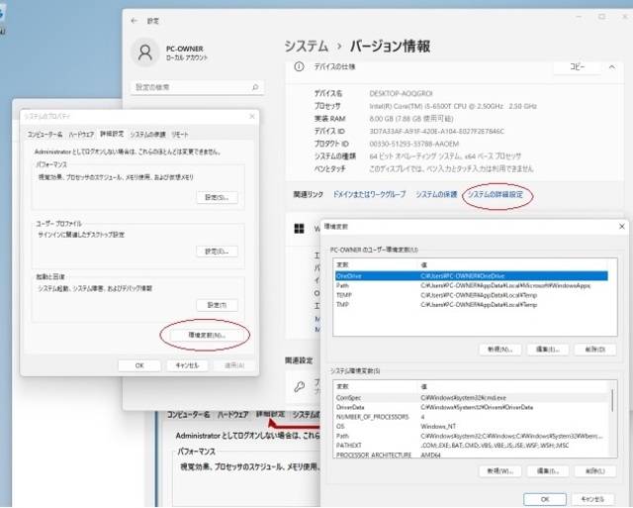Viewport: 633px width, 508px height.
Task: Select 詳細設定 tab in System Properties
Action: 112,134
